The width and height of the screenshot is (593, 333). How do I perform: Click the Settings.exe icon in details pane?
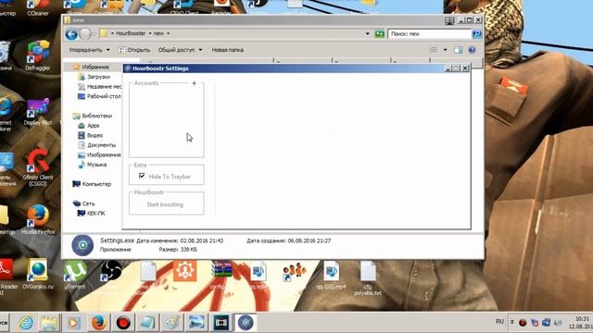coord(82,245)
